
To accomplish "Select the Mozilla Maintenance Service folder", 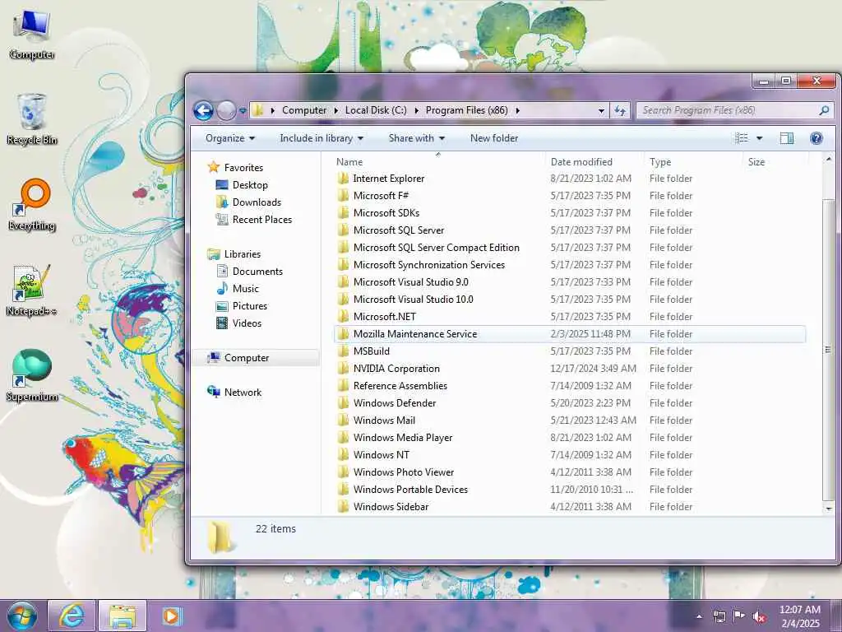I will 570,334.
